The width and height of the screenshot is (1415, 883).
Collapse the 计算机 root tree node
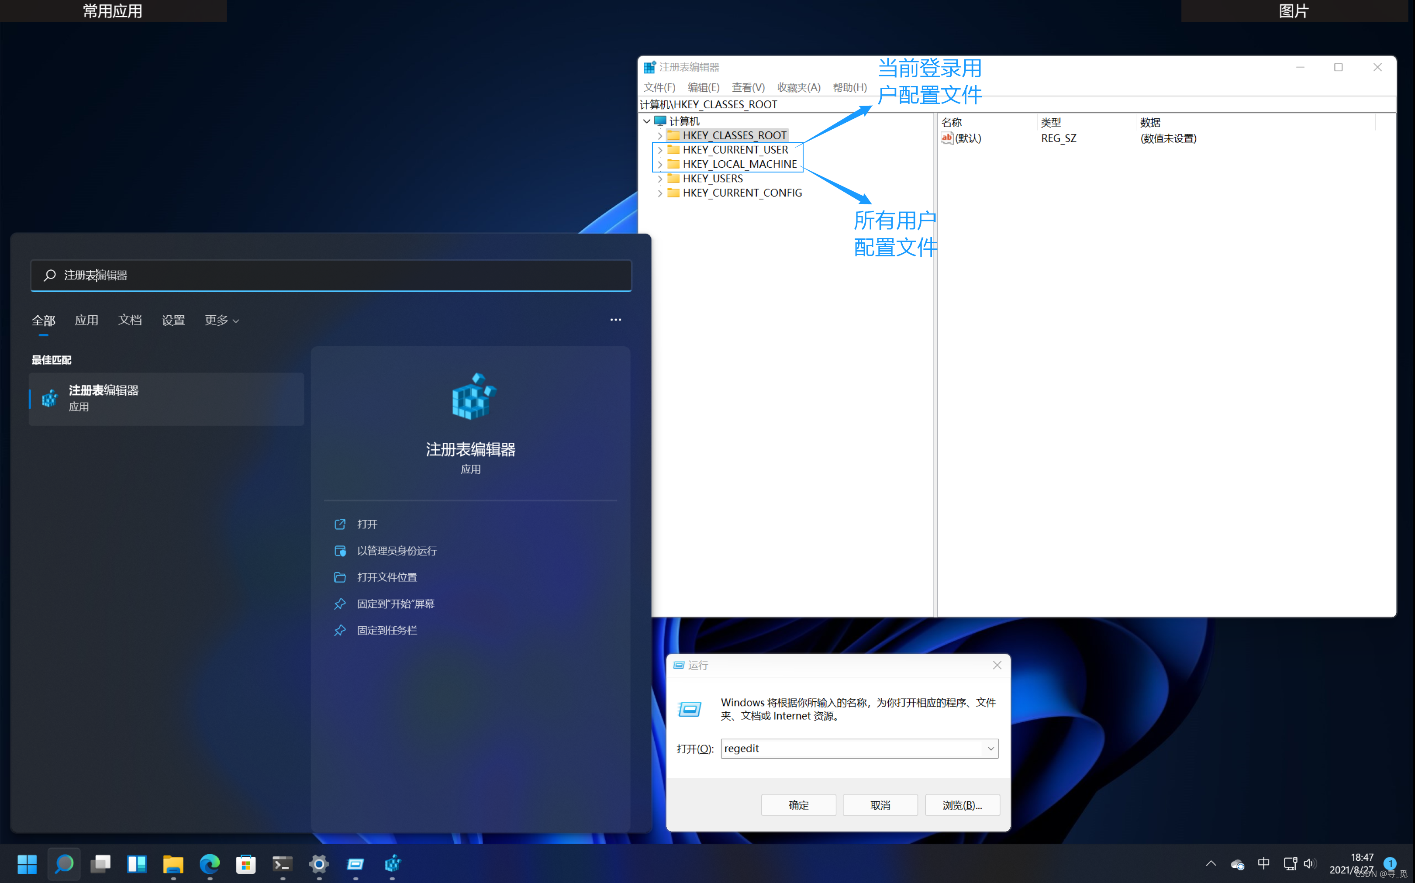(x=646, y=121)
